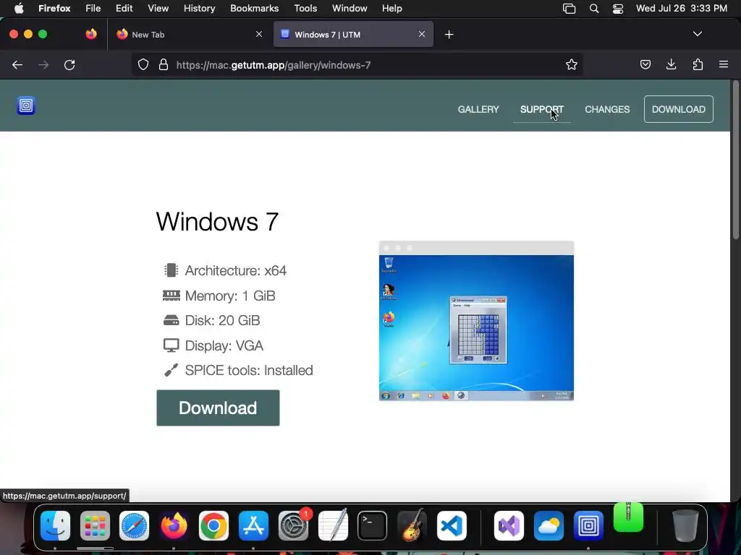This screenshot has width=741, height=555.
Task: Close the Windows 7 | UTM tab
Action: 422,34
